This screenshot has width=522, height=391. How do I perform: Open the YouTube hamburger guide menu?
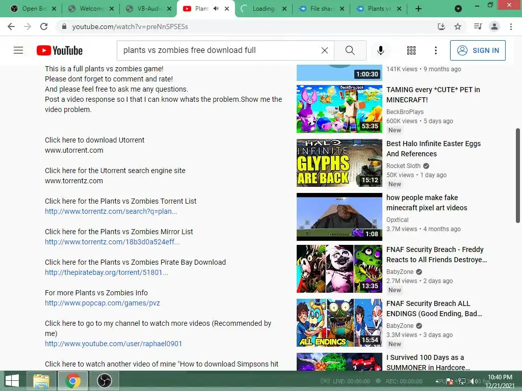(x=18, y=50)
